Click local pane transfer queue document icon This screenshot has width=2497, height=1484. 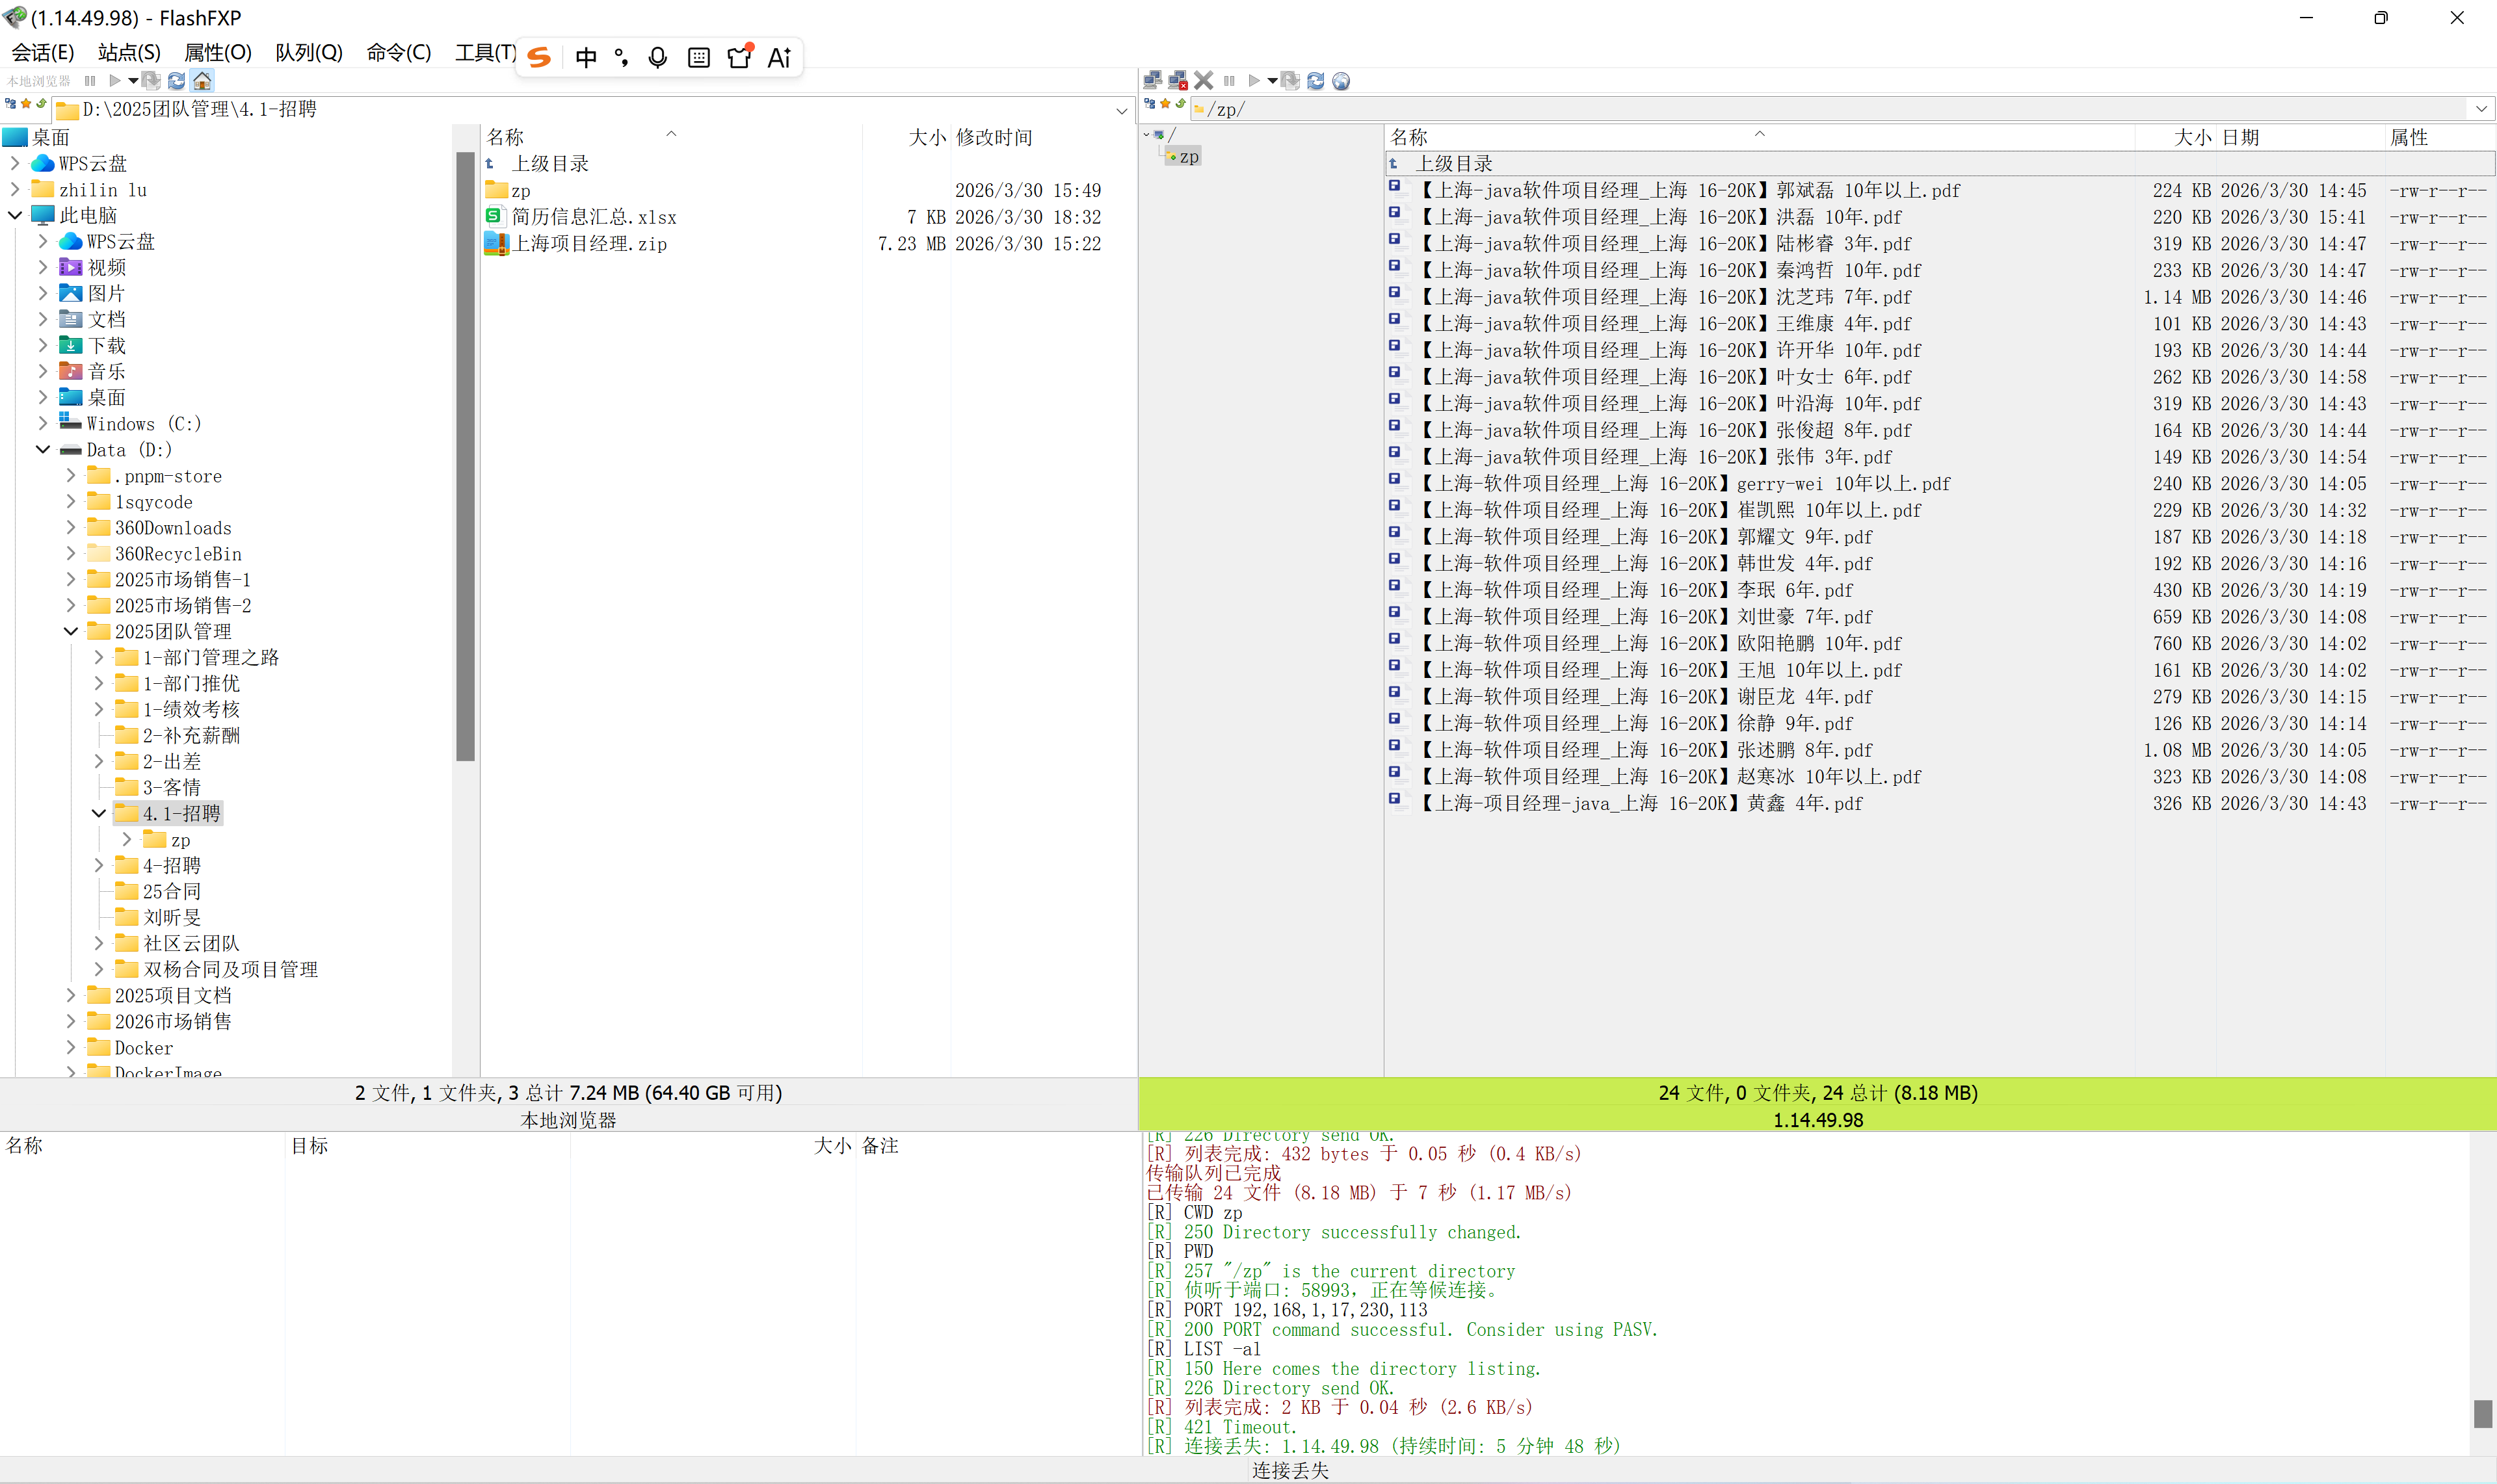tap(151, 80)
